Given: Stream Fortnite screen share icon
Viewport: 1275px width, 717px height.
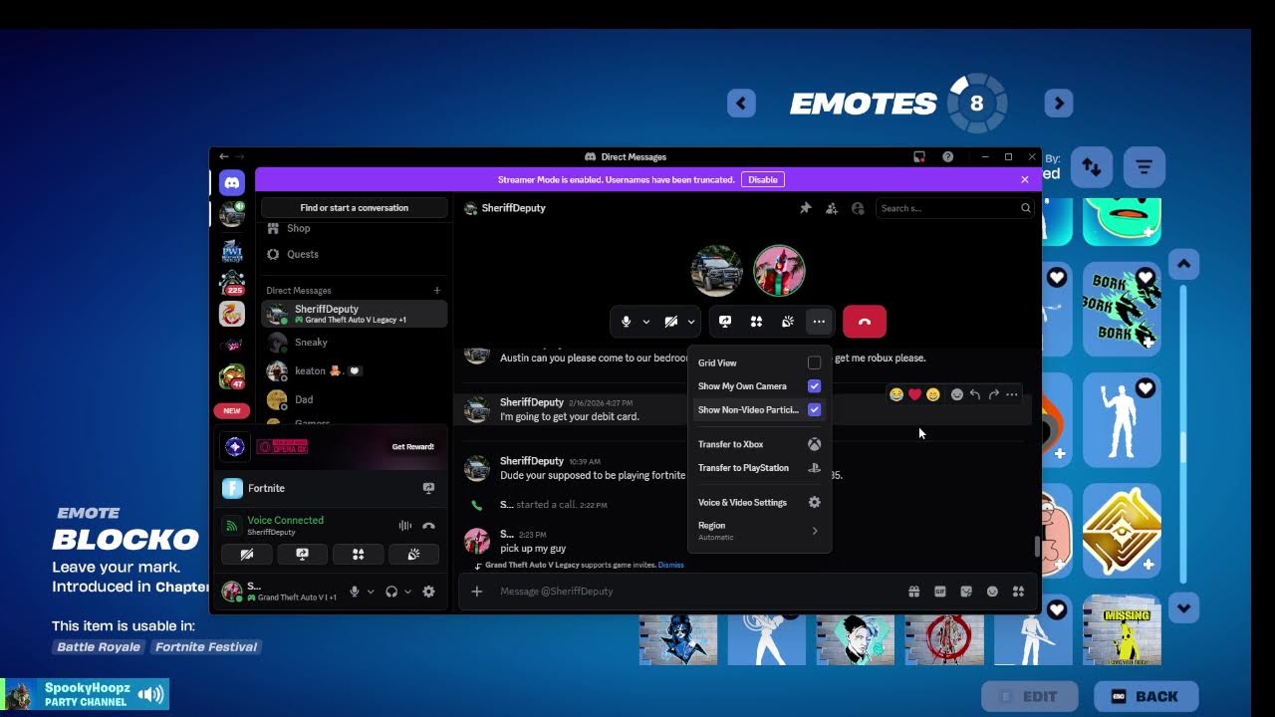Looking at the screenshot, I should [428, 488].
